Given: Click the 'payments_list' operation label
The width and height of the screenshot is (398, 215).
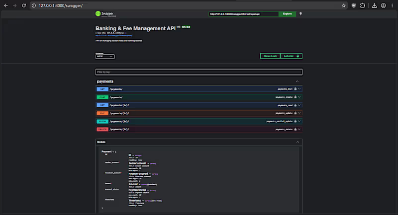Looking at the screenshot, I should pyautogui.click(x=285, y=89).
